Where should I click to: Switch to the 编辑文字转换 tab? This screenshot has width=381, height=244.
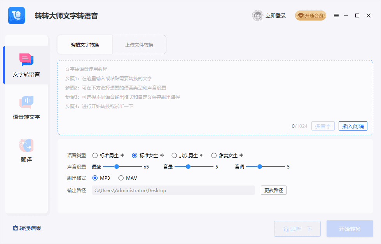pos(85,45)
